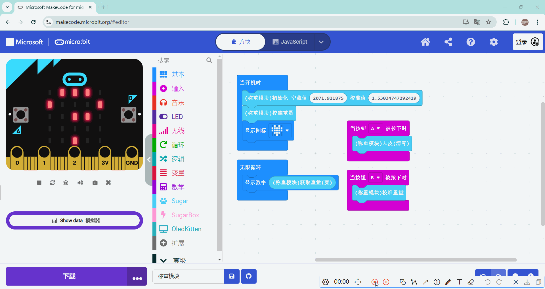Click the 登录 sign-in button
Screen dimensions: 545x289
point(528,42)
